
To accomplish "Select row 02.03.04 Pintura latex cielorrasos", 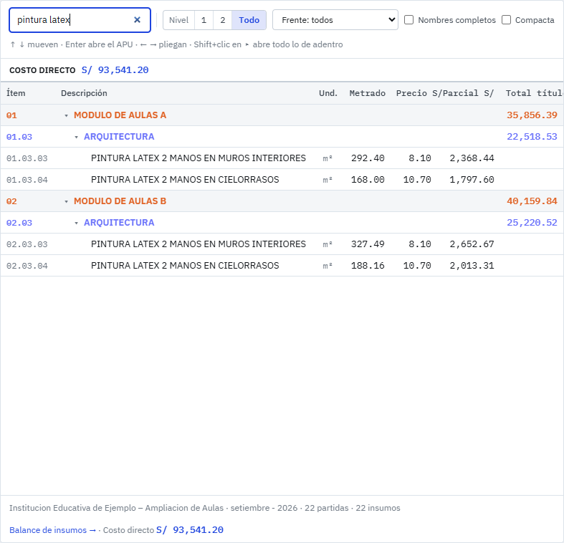I will tap(282, 265).
